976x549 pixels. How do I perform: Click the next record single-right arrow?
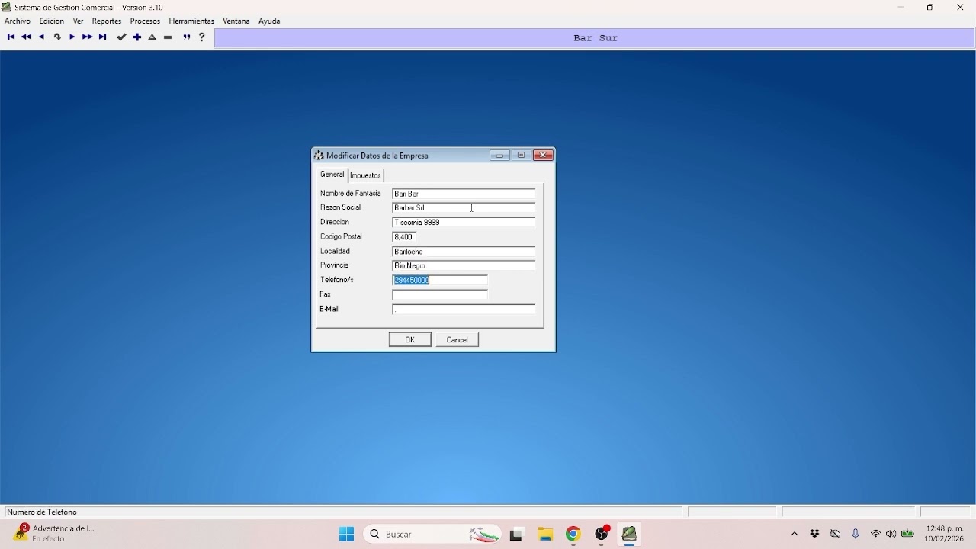coord(72,37)
